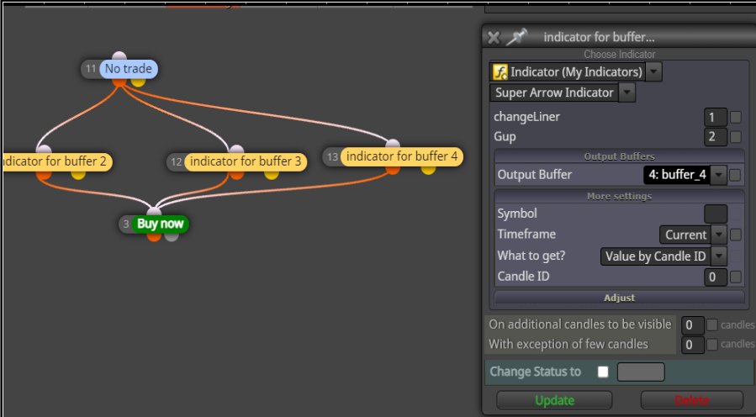
Task: Click the Delete button
Action: pos(692,400)
